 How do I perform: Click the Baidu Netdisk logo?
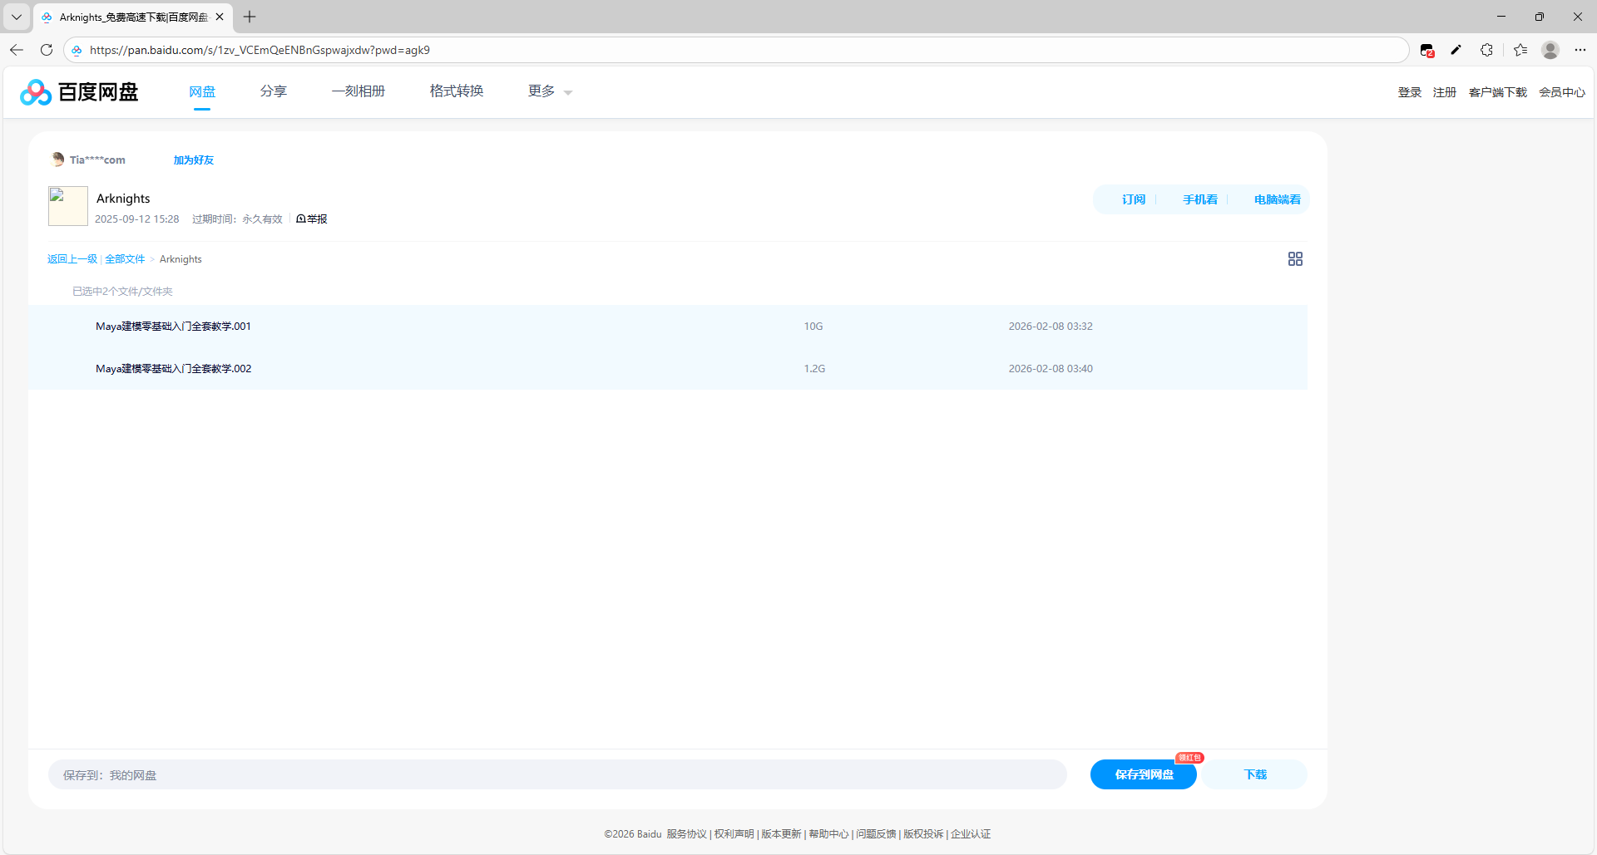click(79, 91)
